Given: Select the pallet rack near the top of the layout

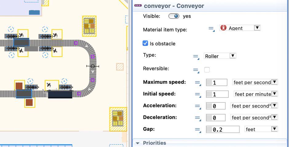Looking at the screenshot, I should 89,26.
